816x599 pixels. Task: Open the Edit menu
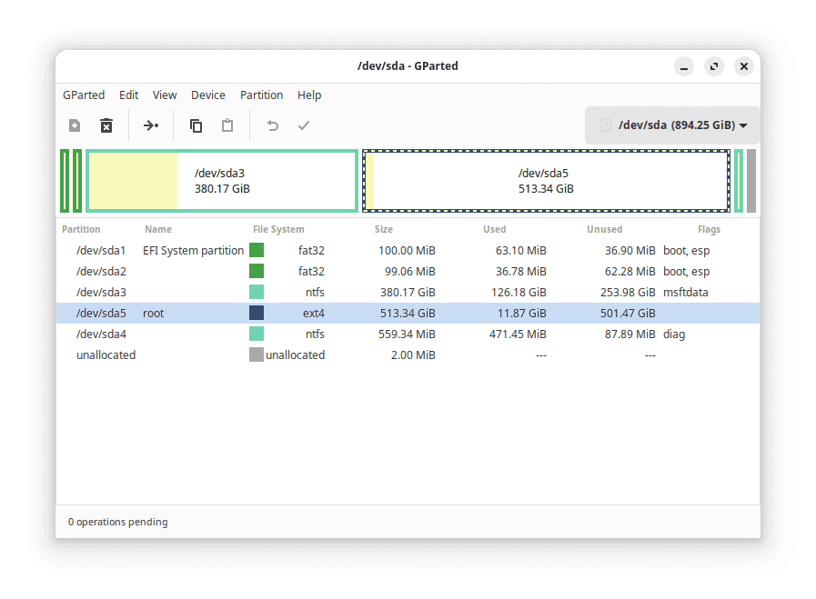(x=128, y=95)
